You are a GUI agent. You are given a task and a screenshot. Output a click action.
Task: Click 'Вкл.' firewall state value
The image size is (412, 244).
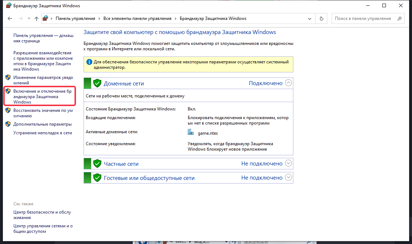tap(192, 109)
